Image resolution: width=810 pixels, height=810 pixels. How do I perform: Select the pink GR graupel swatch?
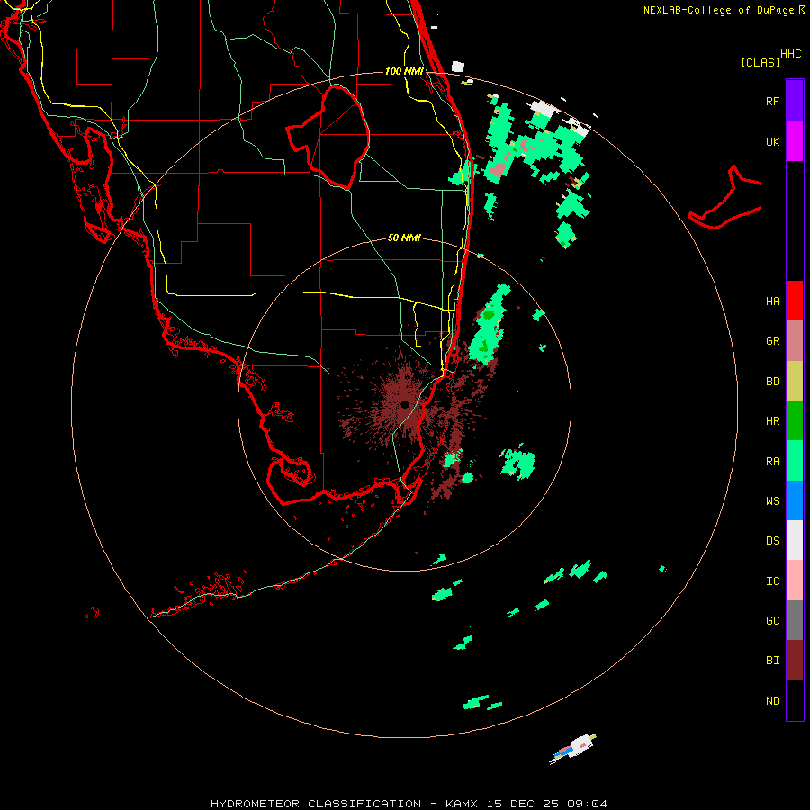[x=795, y=341]
